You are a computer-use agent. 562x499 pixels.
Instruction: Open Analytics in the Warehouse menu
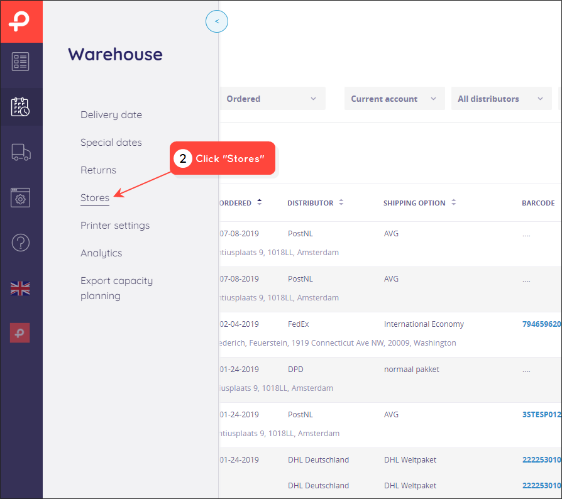101,253
